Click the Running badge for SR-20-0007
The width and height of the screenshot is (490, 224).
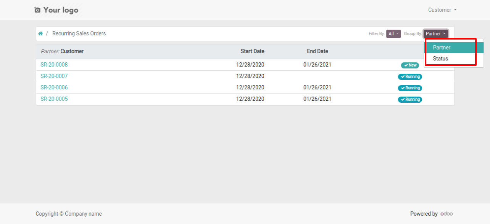(410, 76)
